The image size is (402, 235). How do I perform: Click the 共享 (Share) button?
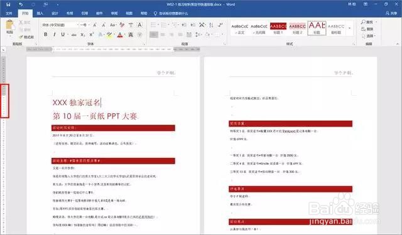pos(391,13)
